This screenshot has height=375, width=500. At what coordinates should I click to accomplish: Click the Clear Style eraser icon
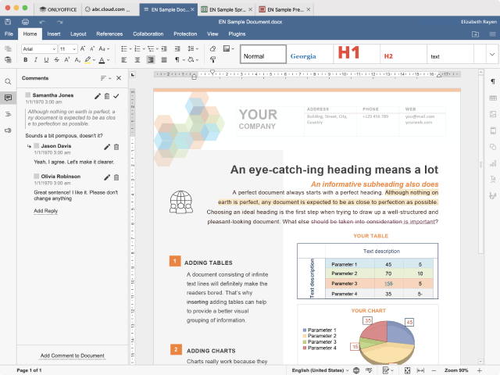coord(212,48)
